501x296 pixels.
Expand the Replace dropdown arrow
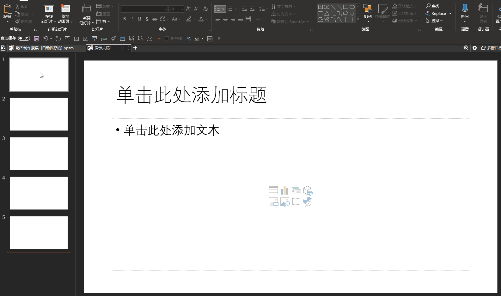[450, 14]
